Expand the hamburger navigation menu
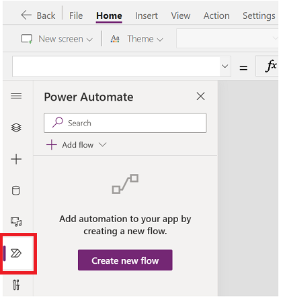281x298 pixels. (16, 96)
